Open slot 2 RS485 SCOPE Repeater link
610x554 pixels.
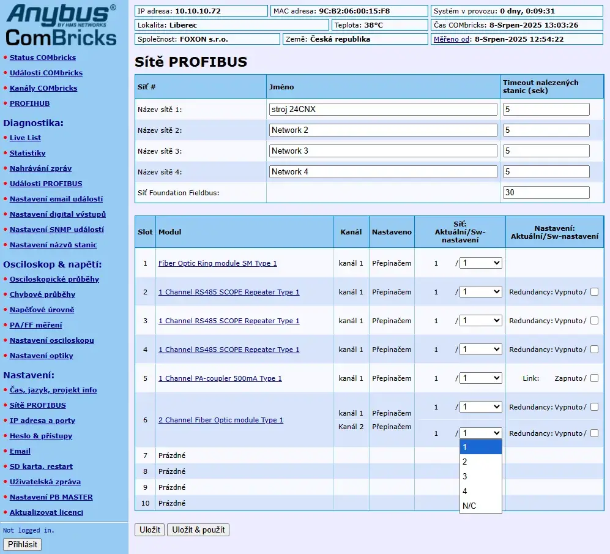pyautogui.click(x=229, y=292)
